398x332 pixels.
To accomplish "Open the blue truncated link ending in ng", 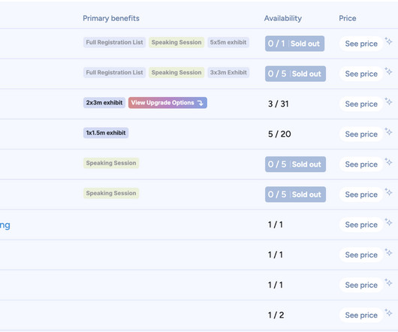I will [x=5, y=225].
